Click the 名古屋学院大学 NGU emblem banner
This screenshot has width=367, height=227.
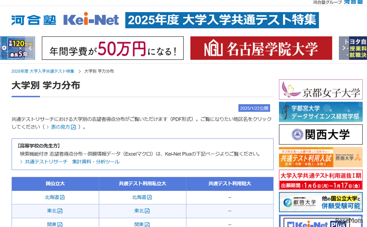pyautogui.click(x=261, y=48)
